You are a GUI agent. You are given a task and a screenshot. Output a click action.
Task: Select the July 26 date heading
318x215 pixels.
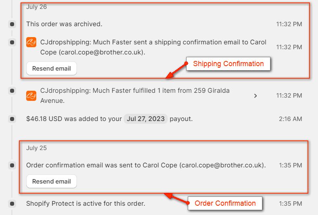coord(37,7)
